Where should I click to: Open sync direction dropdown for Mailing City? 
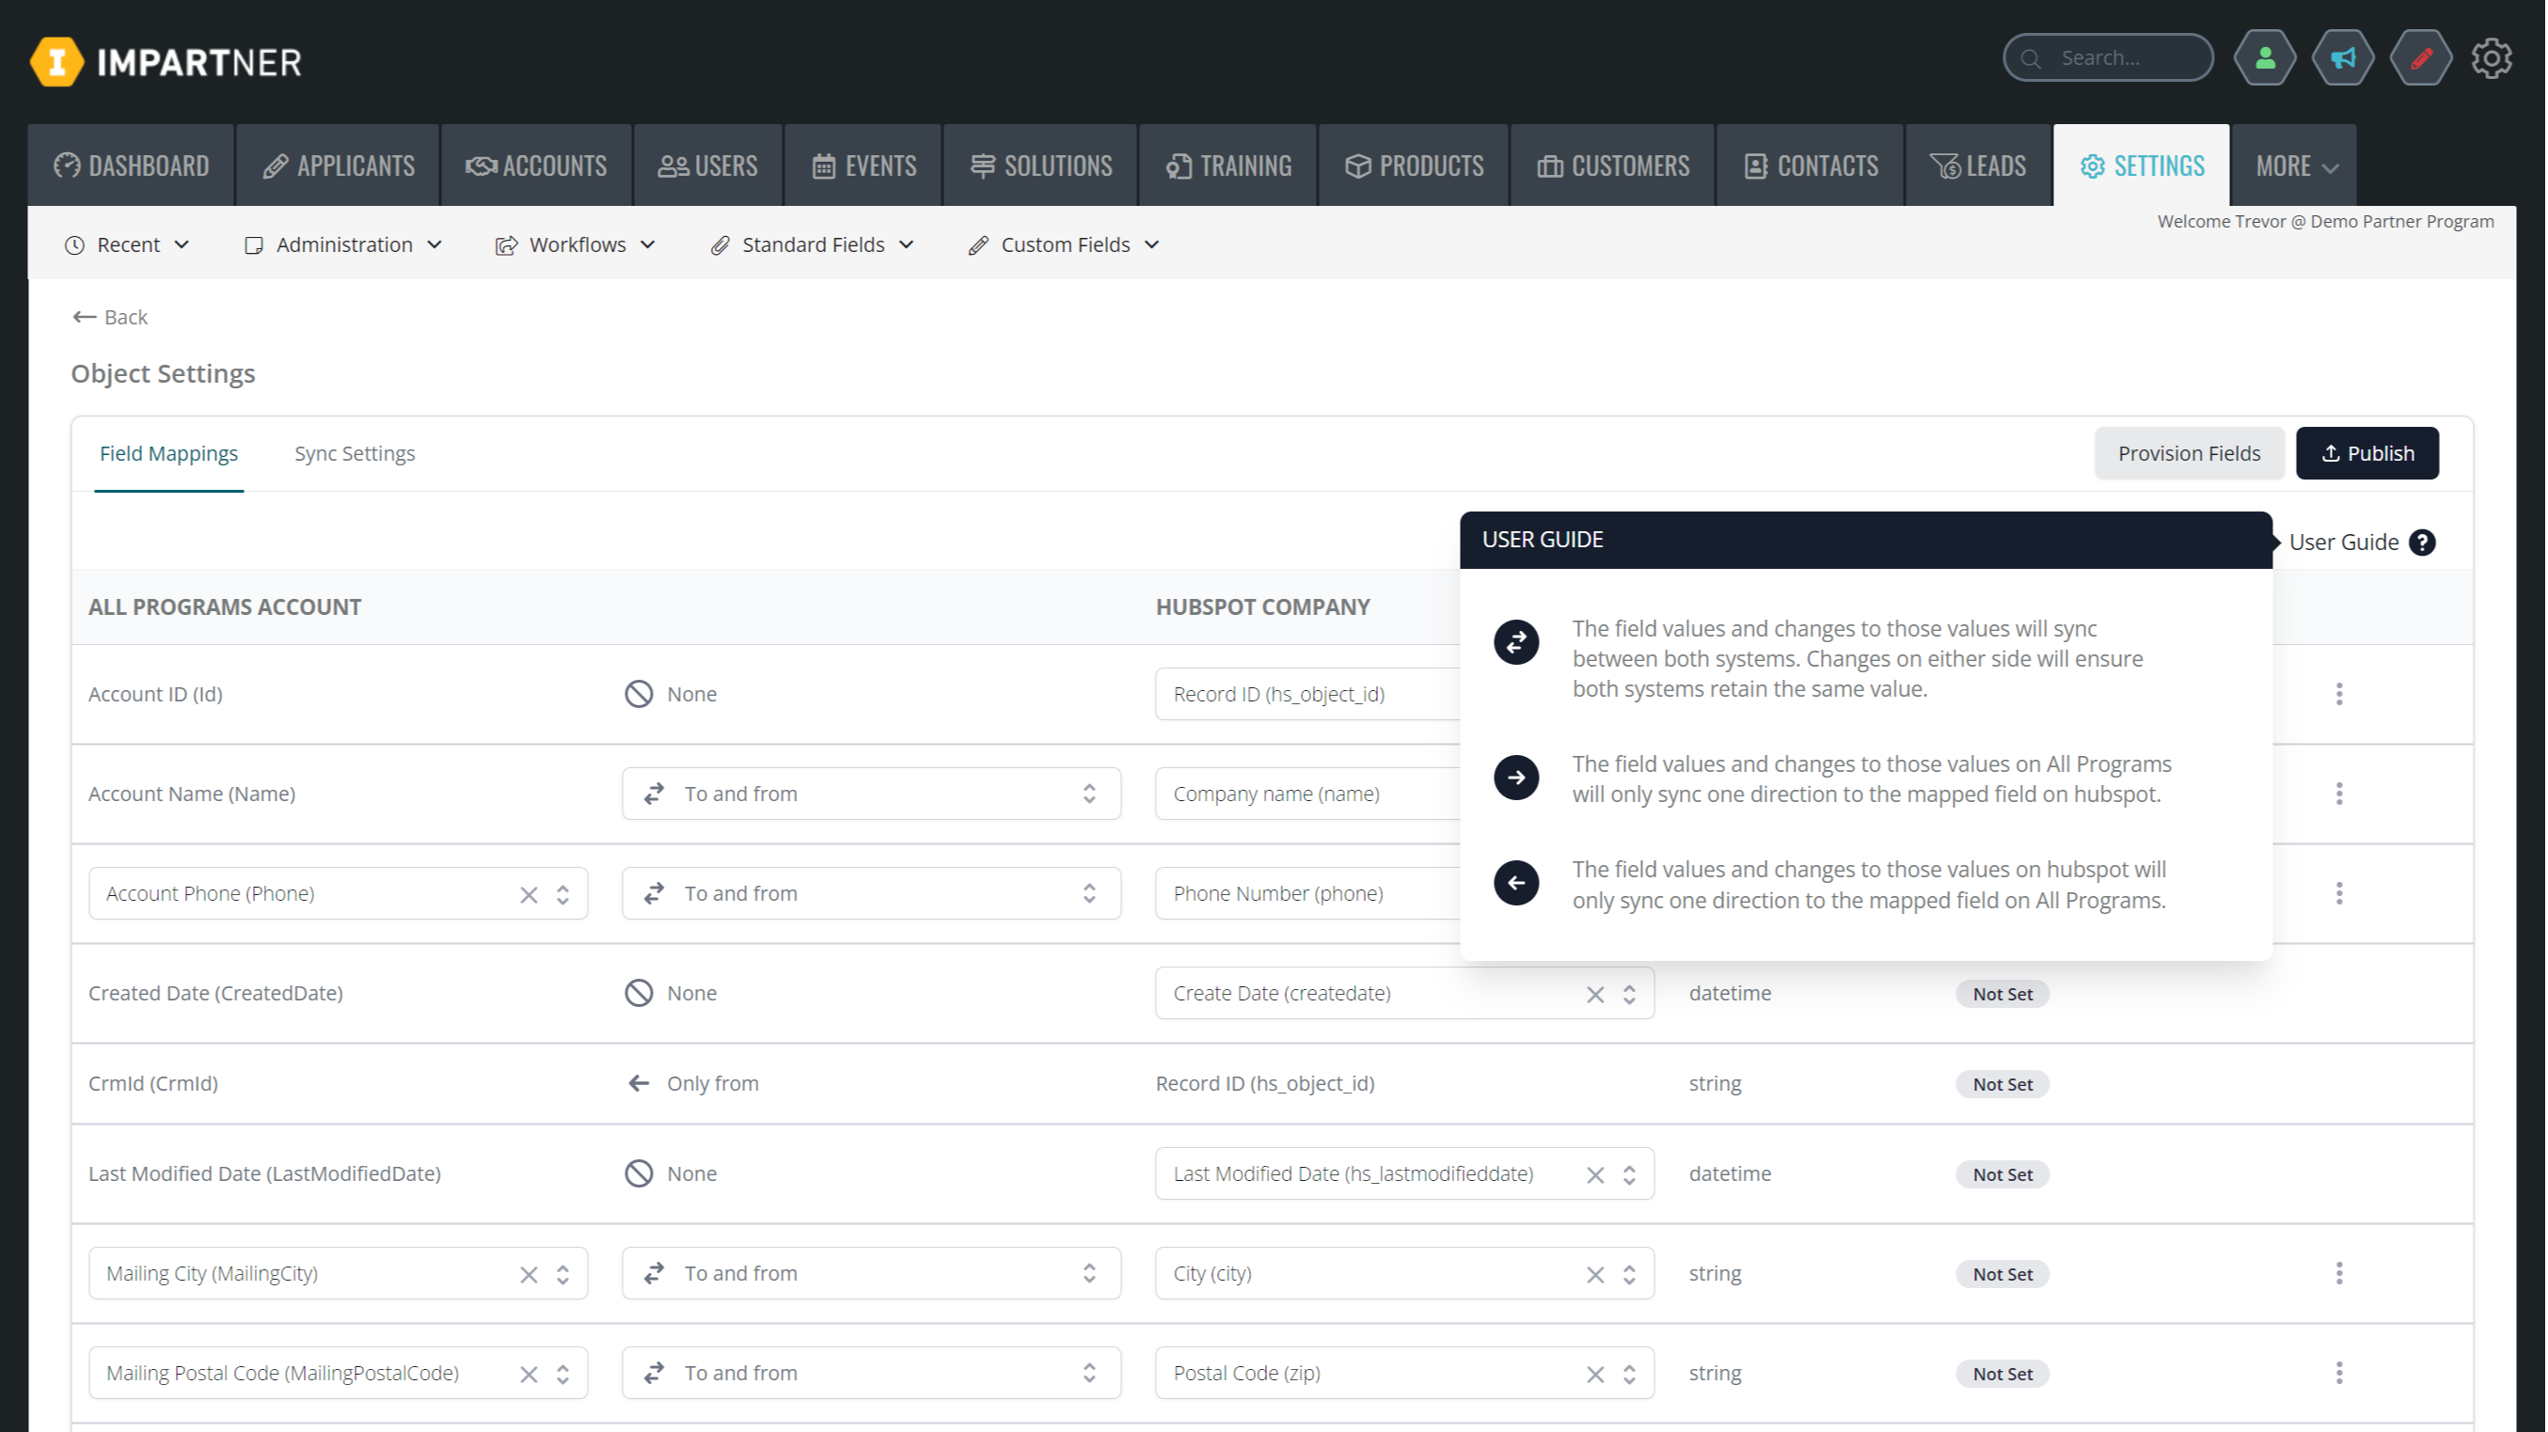[x=871, y=1274]
